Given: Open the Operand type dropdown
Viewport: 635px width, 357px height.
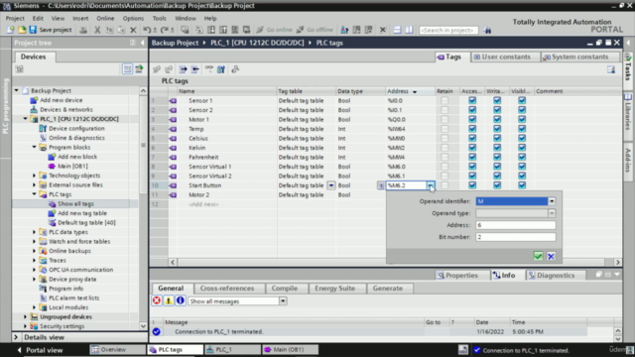Looking at the screenshot, I should point(552,213).
